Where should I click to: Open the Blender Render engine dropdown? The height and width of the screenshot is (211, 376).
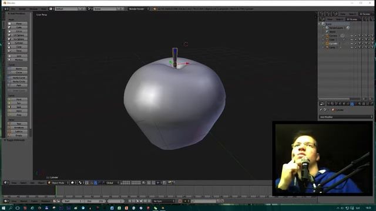click(139, 9)
